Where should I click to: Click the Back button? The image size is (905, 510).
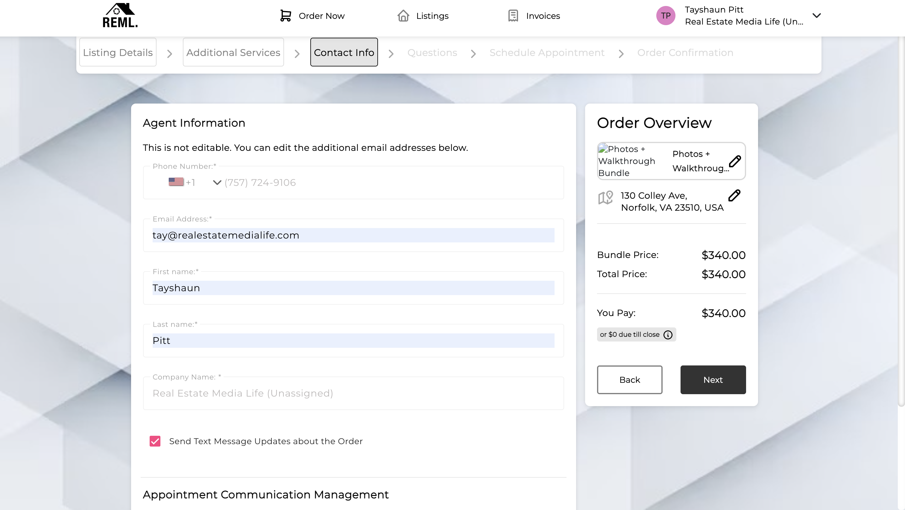[630, 380]
